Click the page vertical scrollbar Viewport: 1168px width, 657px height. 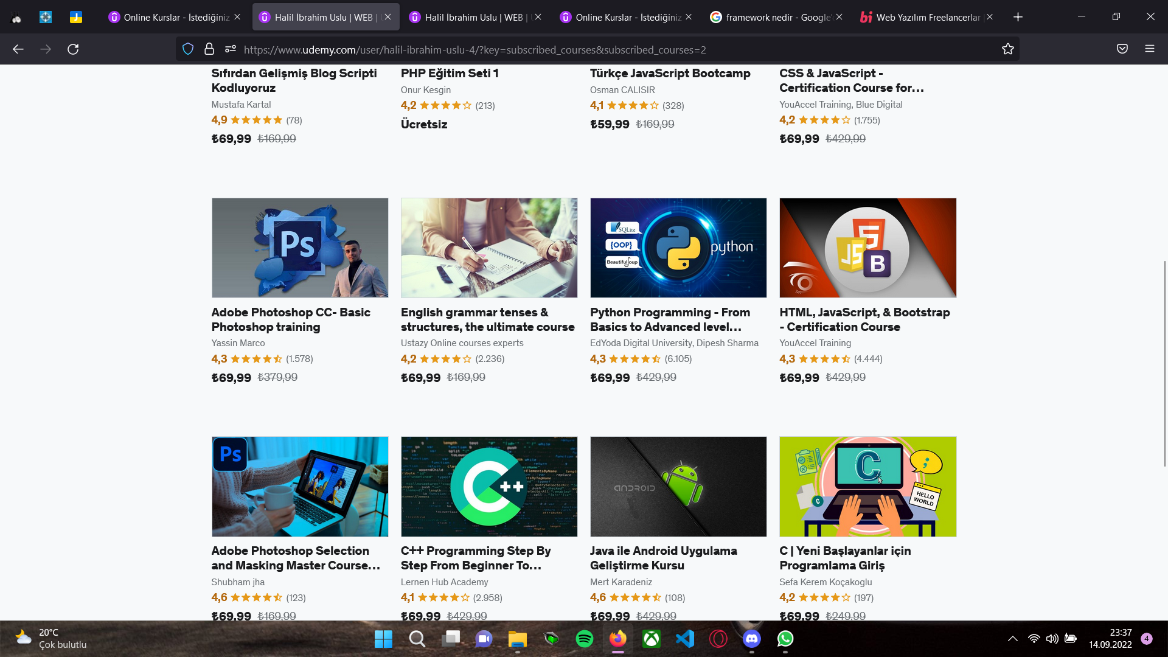(x=1165, y=363)
